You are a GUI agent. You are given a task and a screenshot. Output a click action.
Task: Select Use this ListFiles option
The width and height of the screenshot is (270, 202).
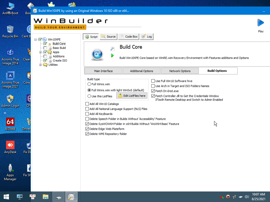coord(89,96)
